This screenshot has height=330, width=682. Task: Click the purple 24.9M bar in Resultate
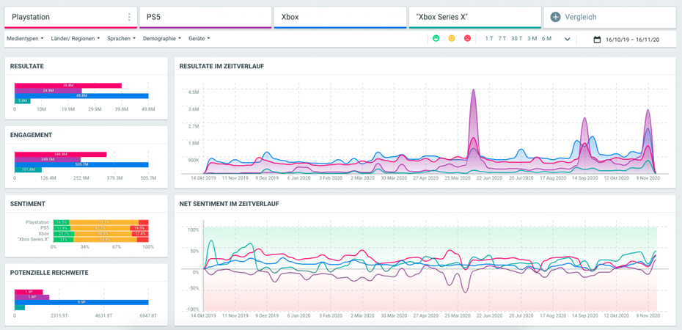point(48,91)
